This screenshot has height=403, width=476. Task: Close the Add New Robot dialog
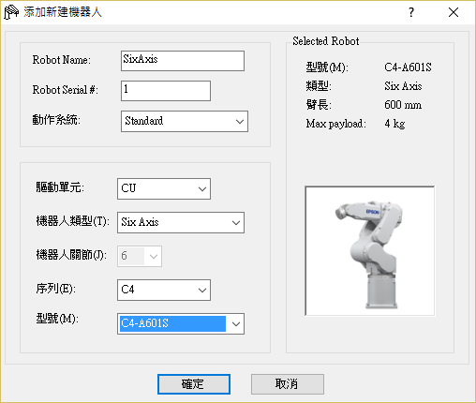pyautogui.click(x=454, y=12)
